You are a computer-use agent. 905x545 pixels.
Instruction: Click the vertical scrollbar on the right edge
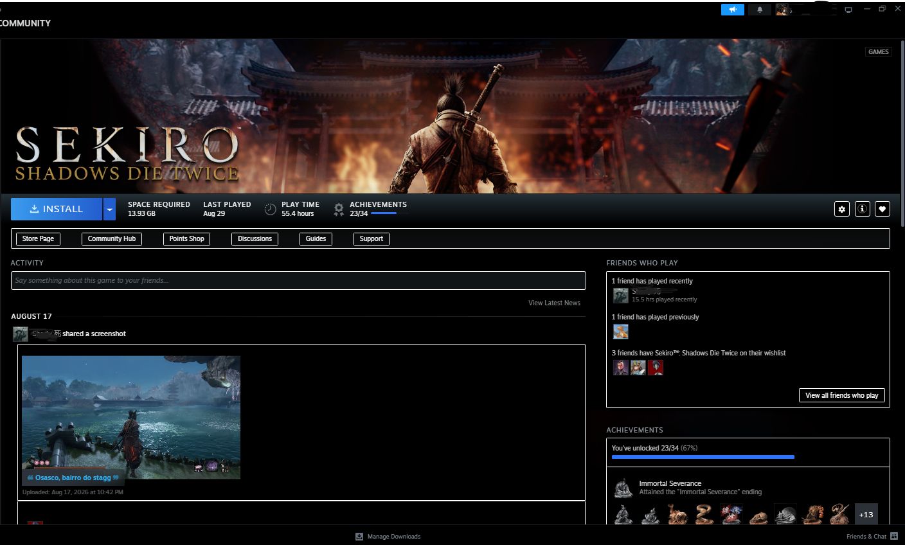902,132
